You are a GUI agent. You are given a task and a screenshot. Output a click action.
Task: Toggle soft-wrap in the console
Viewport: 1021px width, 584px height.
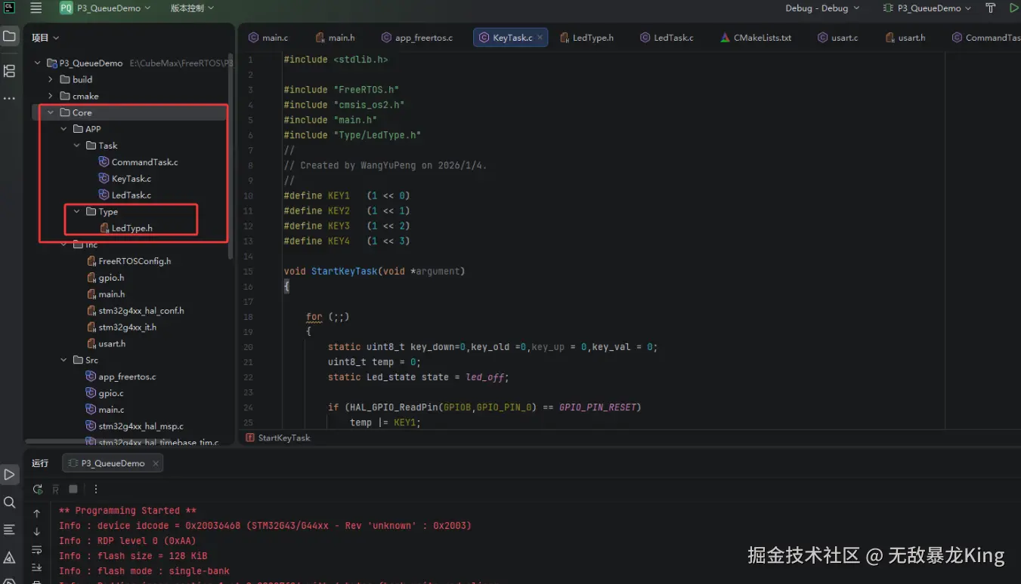[37, 549]
